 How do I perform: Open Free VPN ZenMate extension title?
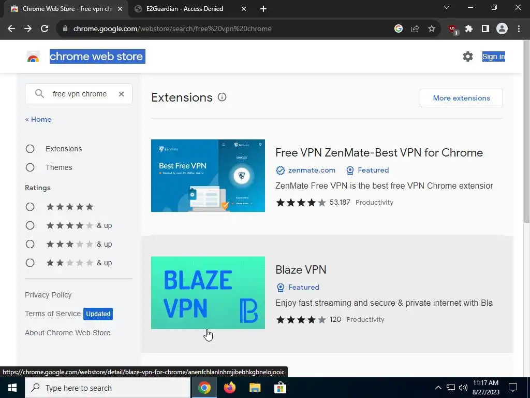(x=379, y=153)
